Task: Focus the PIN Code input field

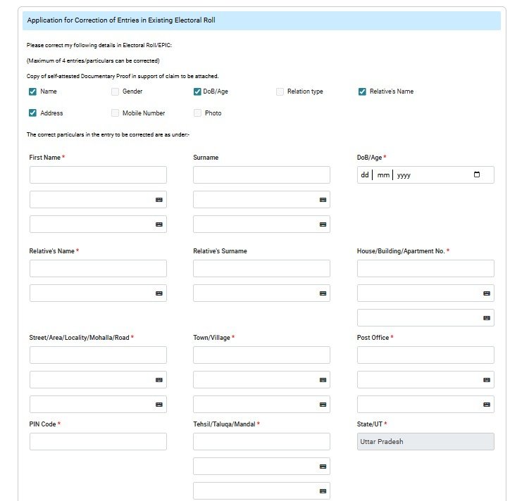Action: [x=98, y=442]
